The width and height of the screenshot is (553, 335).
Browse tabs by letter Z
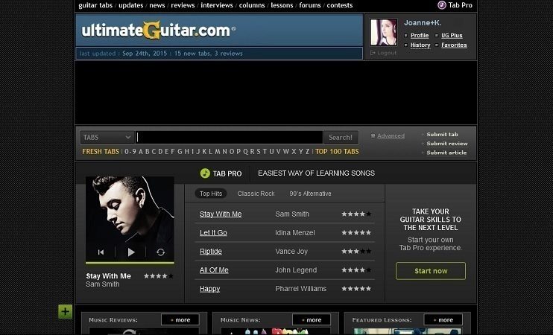(308, 151)
